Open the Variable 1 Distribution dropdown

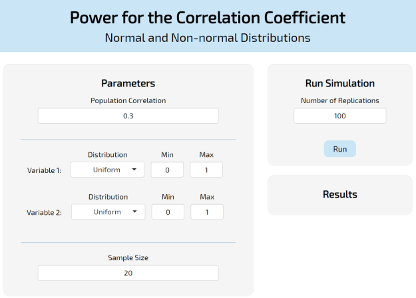[107, 170]
